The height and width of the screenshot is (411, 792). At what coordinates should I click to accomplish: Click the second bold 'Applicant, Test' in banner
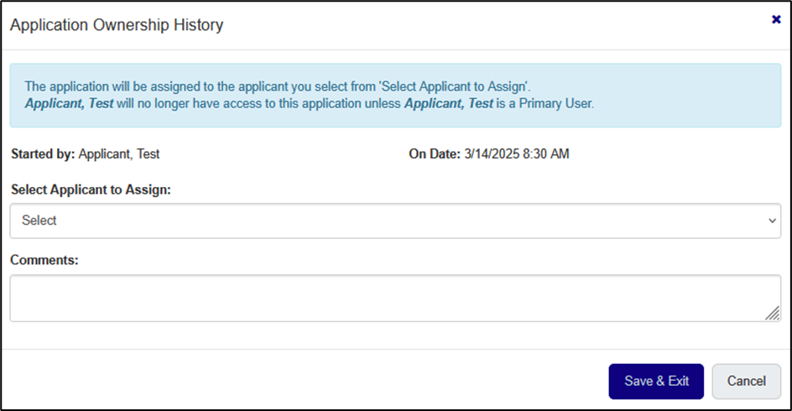[x=449, y=104]
